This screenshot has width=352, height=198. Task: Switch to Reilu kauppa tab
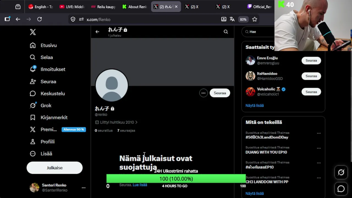103,7
